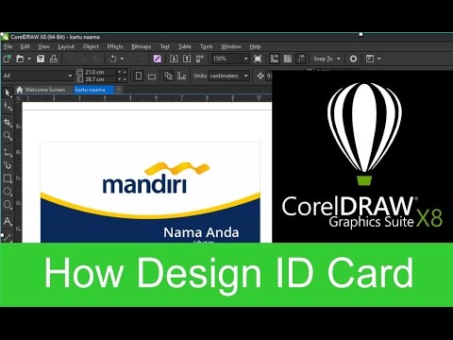Click the Open folder icon
The width and height of the screenshot is (453, 340).
(20, 59)
